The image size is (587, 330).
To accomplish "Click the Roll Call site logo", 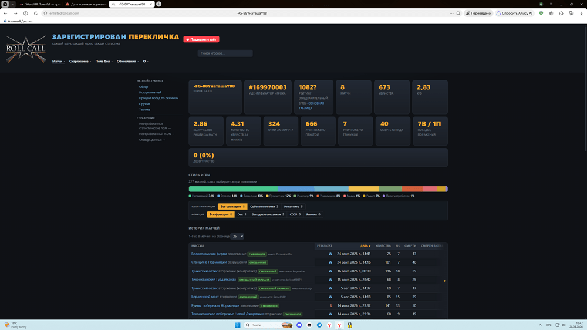I will point(25,49).
